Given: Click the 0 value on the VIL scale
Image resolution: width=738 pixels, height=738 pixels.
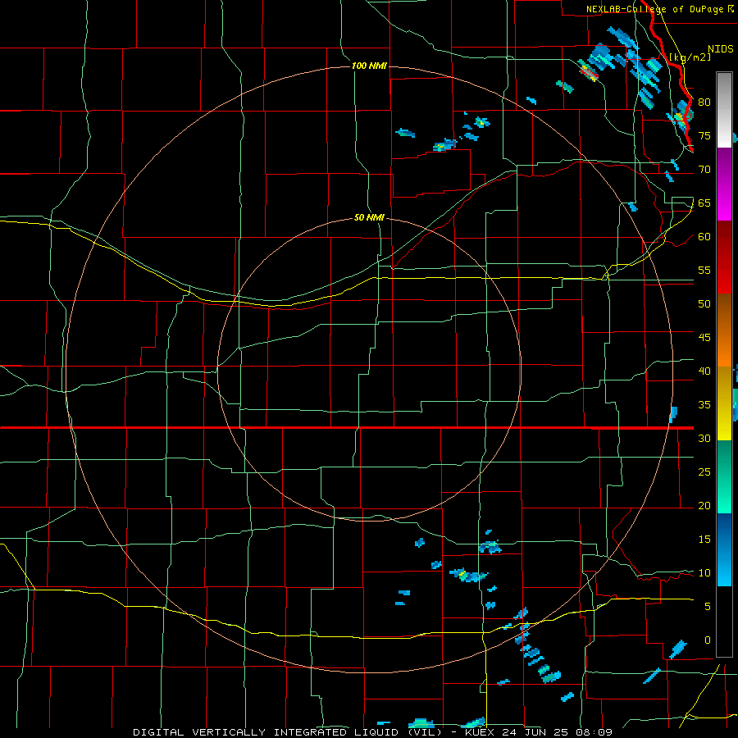Looking at the screenshot, I should (x=708, y=640).
